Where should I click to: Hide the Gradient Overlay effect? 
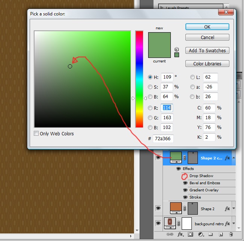point(185,190)
